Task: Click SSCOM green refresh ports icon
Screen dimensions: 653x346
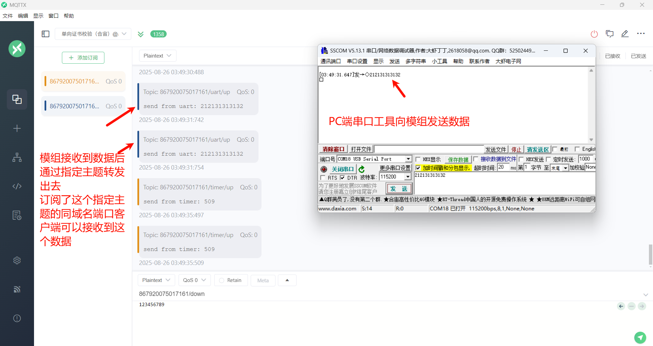Action: tap(362, 169)
